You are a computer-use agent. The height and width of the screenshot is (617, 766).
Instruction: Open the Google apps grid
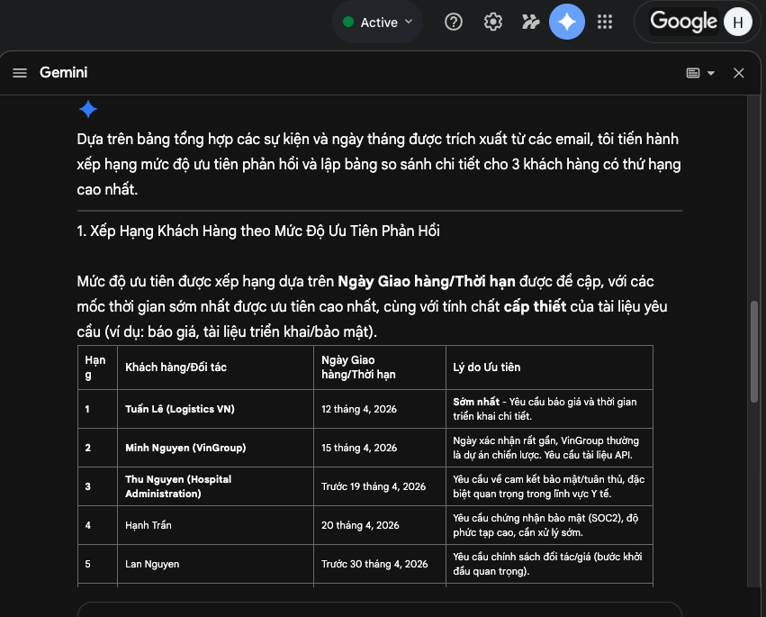(605, 22)
